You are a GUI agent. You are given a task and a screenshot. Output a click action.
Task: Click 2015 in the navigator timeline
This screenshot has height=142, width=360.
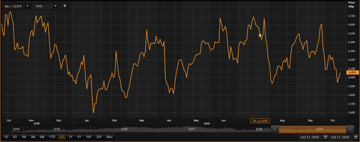pos(57,129)
